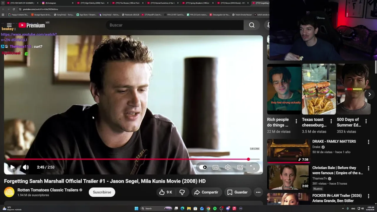Open Windows Start menu
The height and width of the screenshot is (212, 377).
tap(136, 208)
